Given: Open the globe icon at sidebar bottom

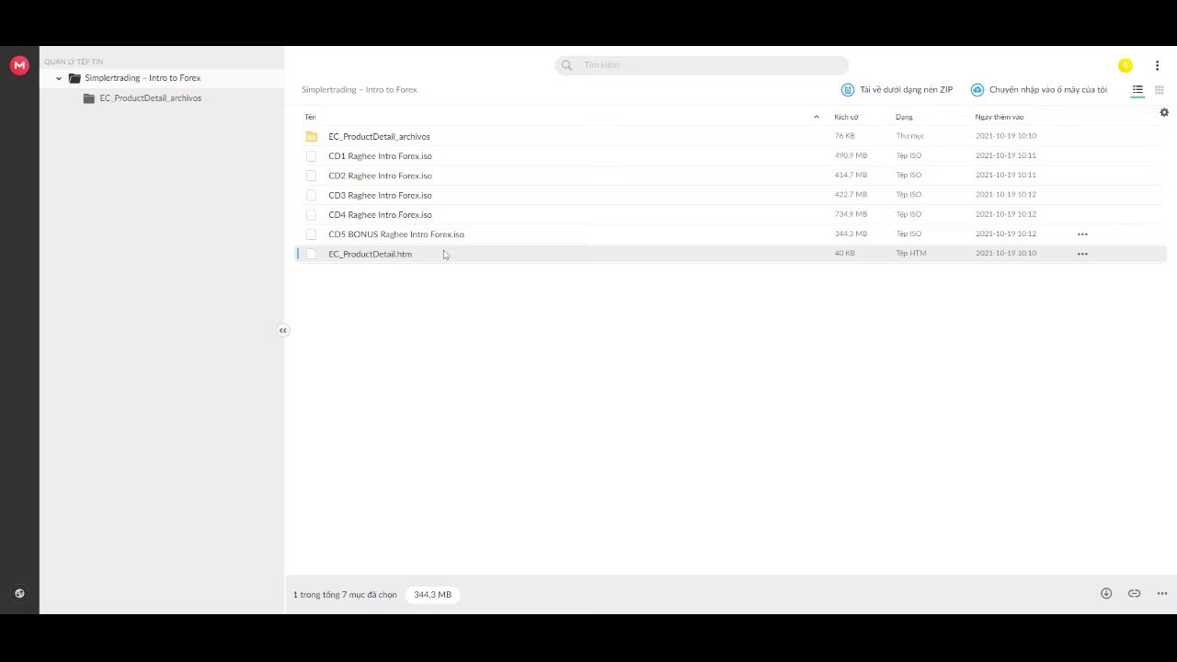Looking at the screenshot, I should (x=19, y=594).
